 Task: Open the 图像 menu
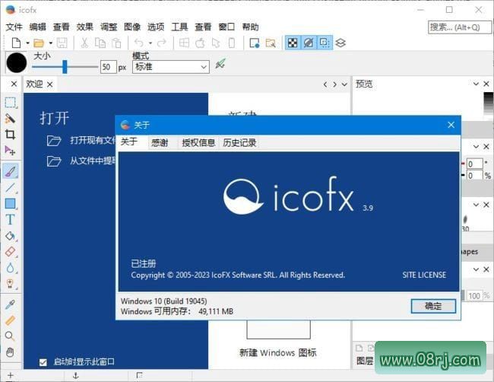point(132,27)
